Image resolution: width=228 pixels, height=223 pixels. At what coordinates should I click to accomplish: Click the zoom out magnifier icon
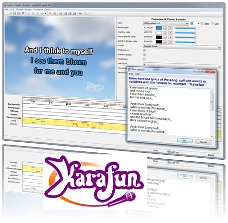[x=54, y=14]
